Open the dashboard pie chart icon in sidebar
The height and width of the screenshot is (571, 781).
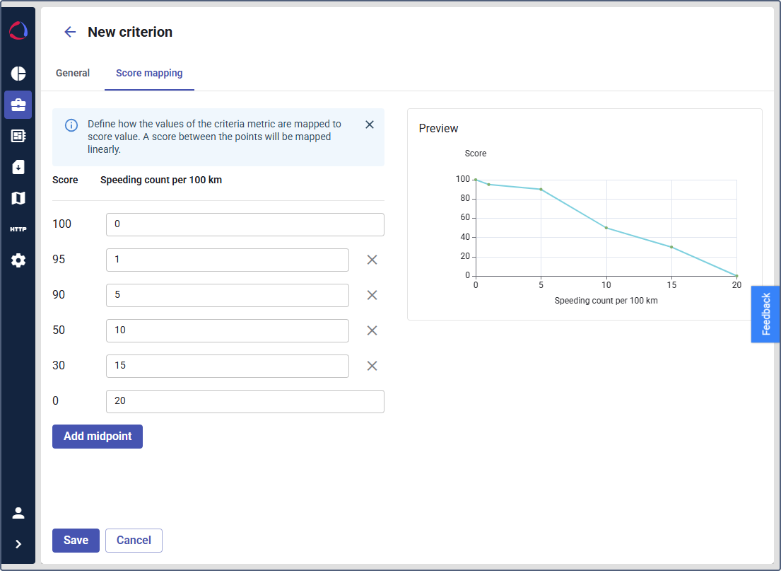coord(18,74)
